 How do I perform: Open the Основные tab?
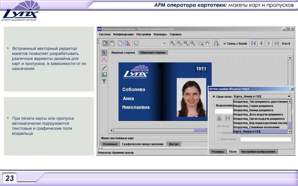pyautogui.click(x=110, y=144)
